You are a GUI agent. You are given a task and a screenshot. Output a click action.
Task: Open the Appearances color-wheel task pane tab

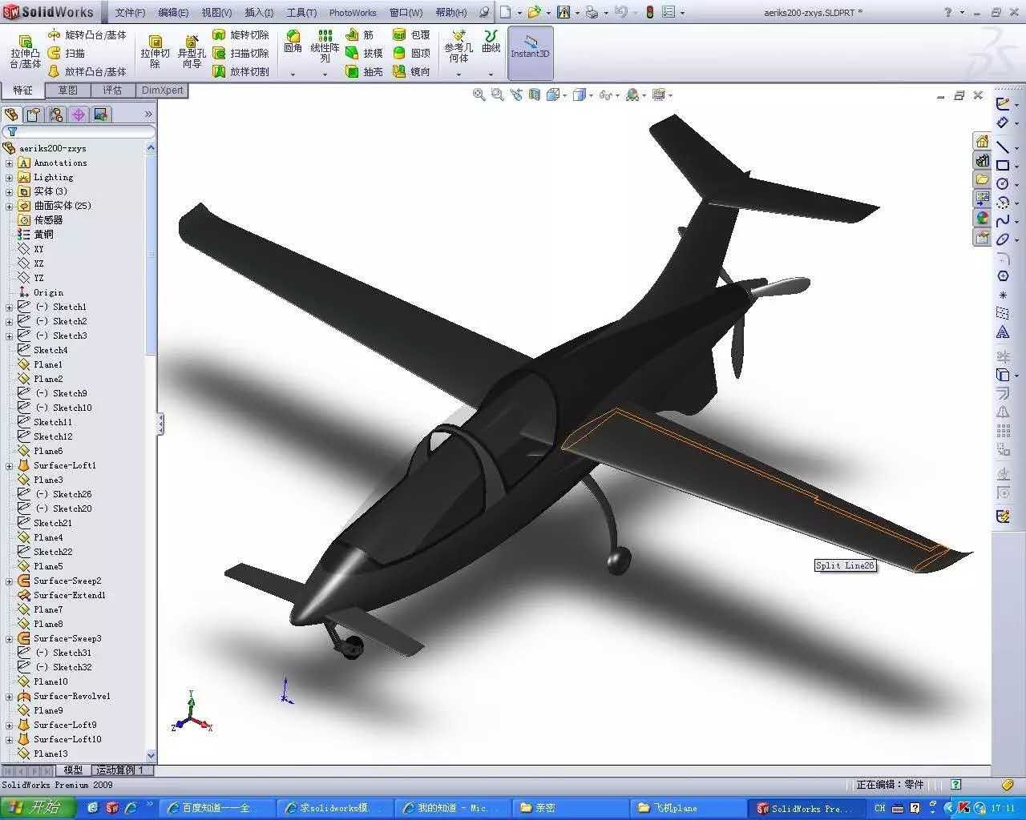(982, 218)
